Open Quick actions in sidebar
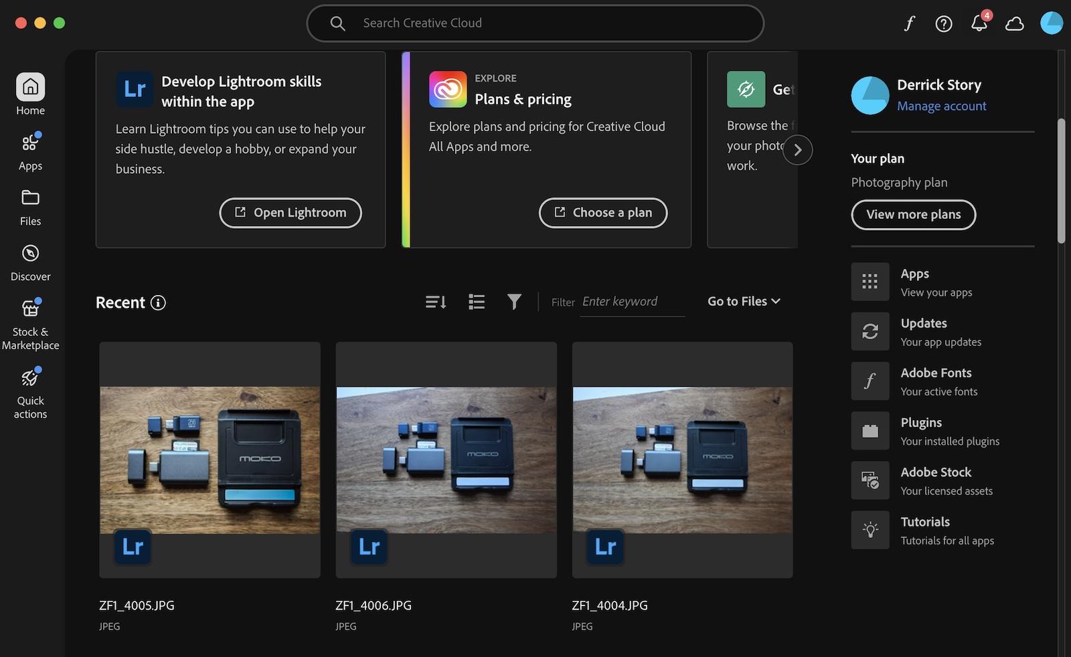The width and height of the screenshot is (1071, 657). coord(30,394)
